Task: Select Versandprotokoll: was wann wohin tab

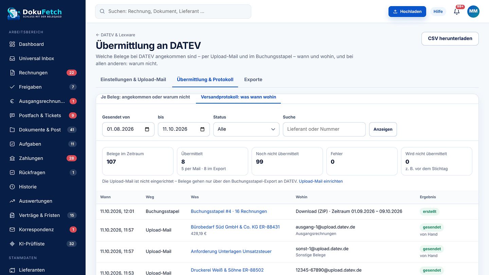Action: 238,97
